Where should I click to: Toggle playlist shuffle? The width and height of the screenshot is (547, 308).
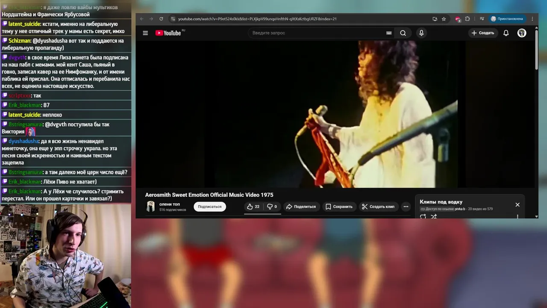coord(434,216)
